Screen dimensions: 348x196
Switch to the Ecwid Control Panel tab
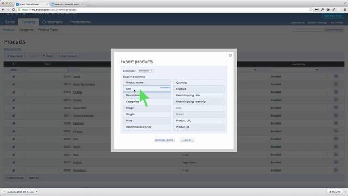[32, 4]
